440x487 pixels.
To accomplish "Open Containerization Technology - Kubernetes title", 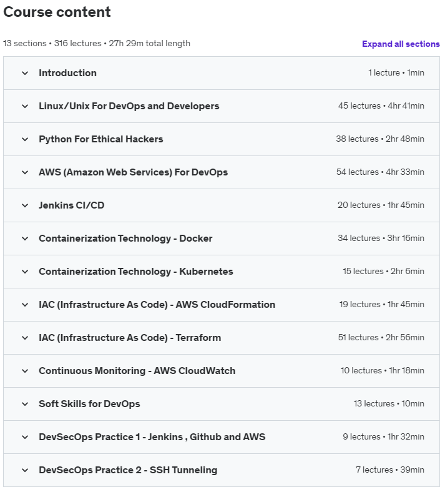I will (135, 272).
